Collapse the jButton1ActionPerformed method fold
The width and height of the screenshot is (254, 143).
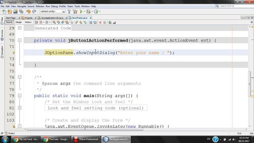[x=19, y=40]
